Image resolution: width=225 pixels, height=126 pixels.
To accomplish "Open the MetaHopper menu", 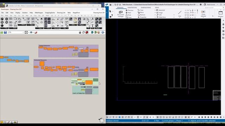I will pyautogui.click(x=39, y=13).
